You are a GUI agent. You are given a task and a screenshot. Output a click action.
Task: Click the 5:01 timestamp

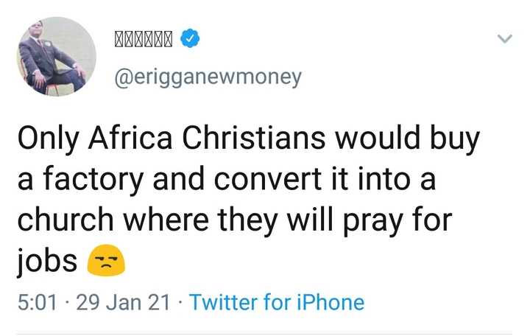click(38, 302)
